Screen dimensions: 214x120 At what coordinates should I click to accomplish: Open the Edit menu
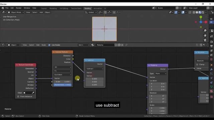(12, 8)
